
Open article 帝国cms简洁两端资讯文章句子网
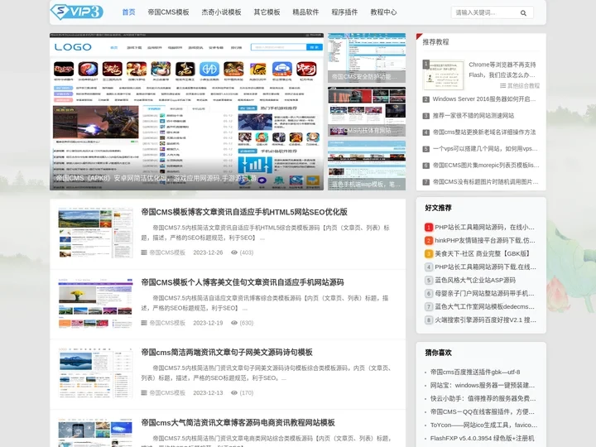(x=227, y=353)
